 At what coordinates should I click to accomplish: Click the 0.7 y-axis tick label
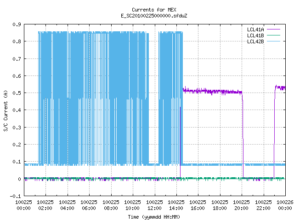coord(17,59)
